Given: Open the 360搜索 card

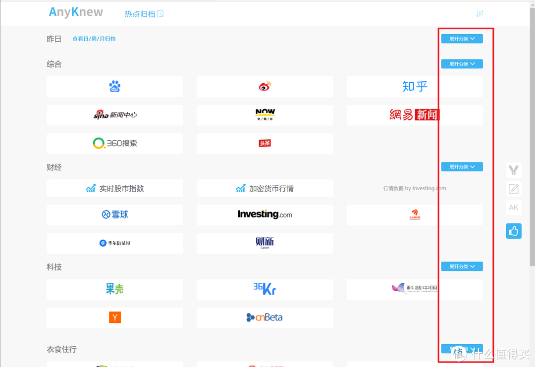Looking at the screenshot, I should pyautogui.click(x=114, y=144).
